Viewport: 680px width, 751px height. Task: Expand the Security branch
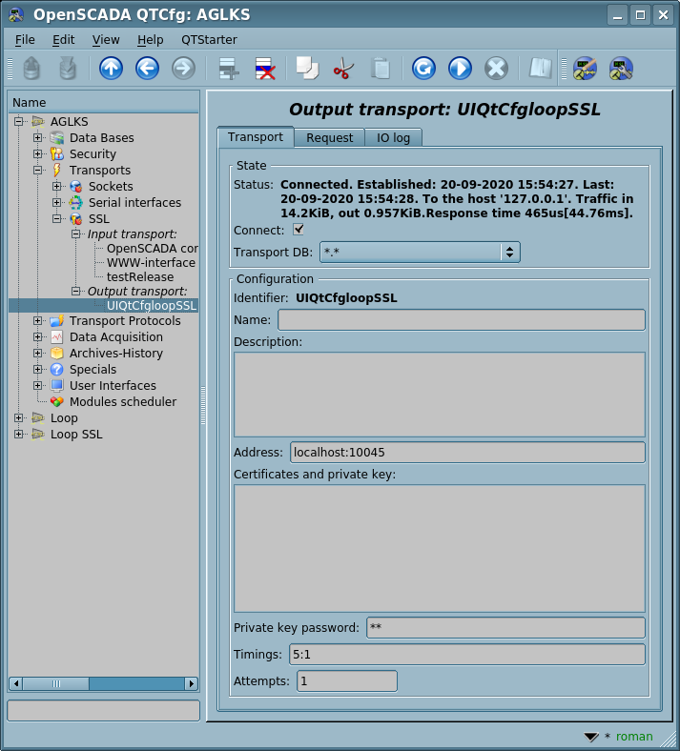38,154
